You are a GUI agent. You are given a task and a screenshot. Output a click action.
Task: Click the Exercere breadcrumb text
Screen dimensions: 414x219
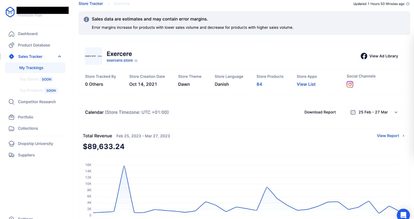(x=122, y=4)
